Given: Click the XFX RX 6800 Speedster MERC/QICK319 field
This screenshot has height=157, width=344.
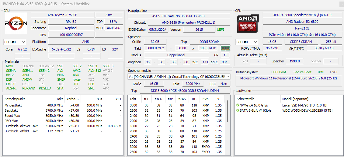Looking at the screenshot, I should pyautogui.click(x=302, y=15).
